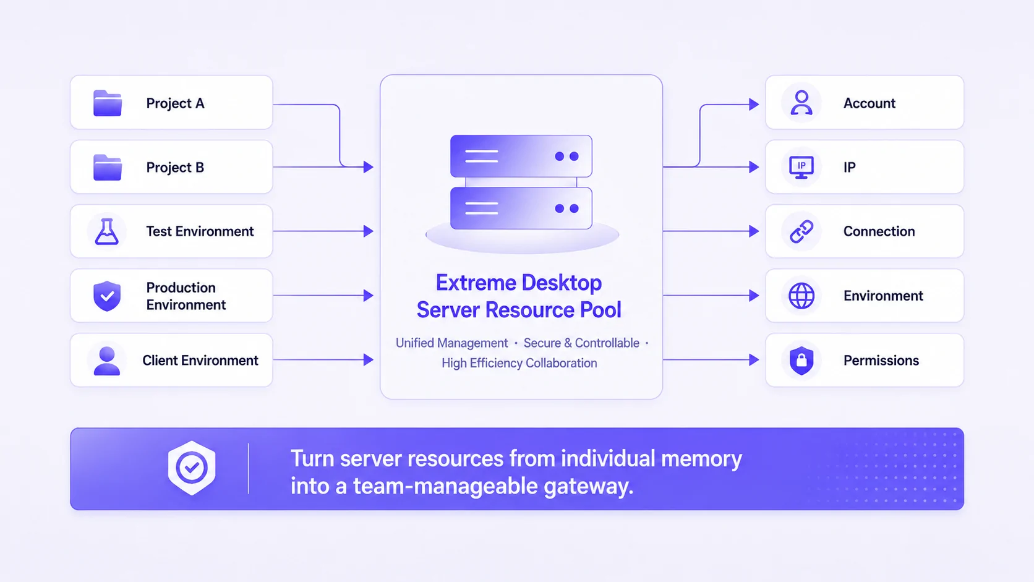The width and height of the screenshot is (1034, 582).
Task: Click the Production Environment shield check icon
Action: tap(107, 296)
